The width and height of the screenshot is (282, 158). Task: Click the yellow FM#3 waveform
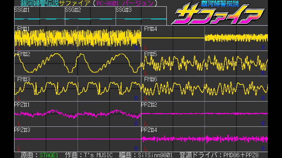click(78, 88)
